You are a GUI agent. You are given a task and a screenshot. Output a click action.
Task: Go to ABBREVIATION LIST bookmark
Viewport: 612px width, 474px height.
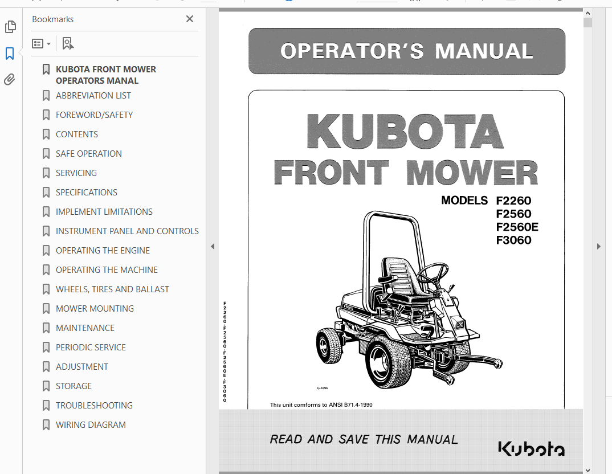pyautogui.click(x=93, y=96)
